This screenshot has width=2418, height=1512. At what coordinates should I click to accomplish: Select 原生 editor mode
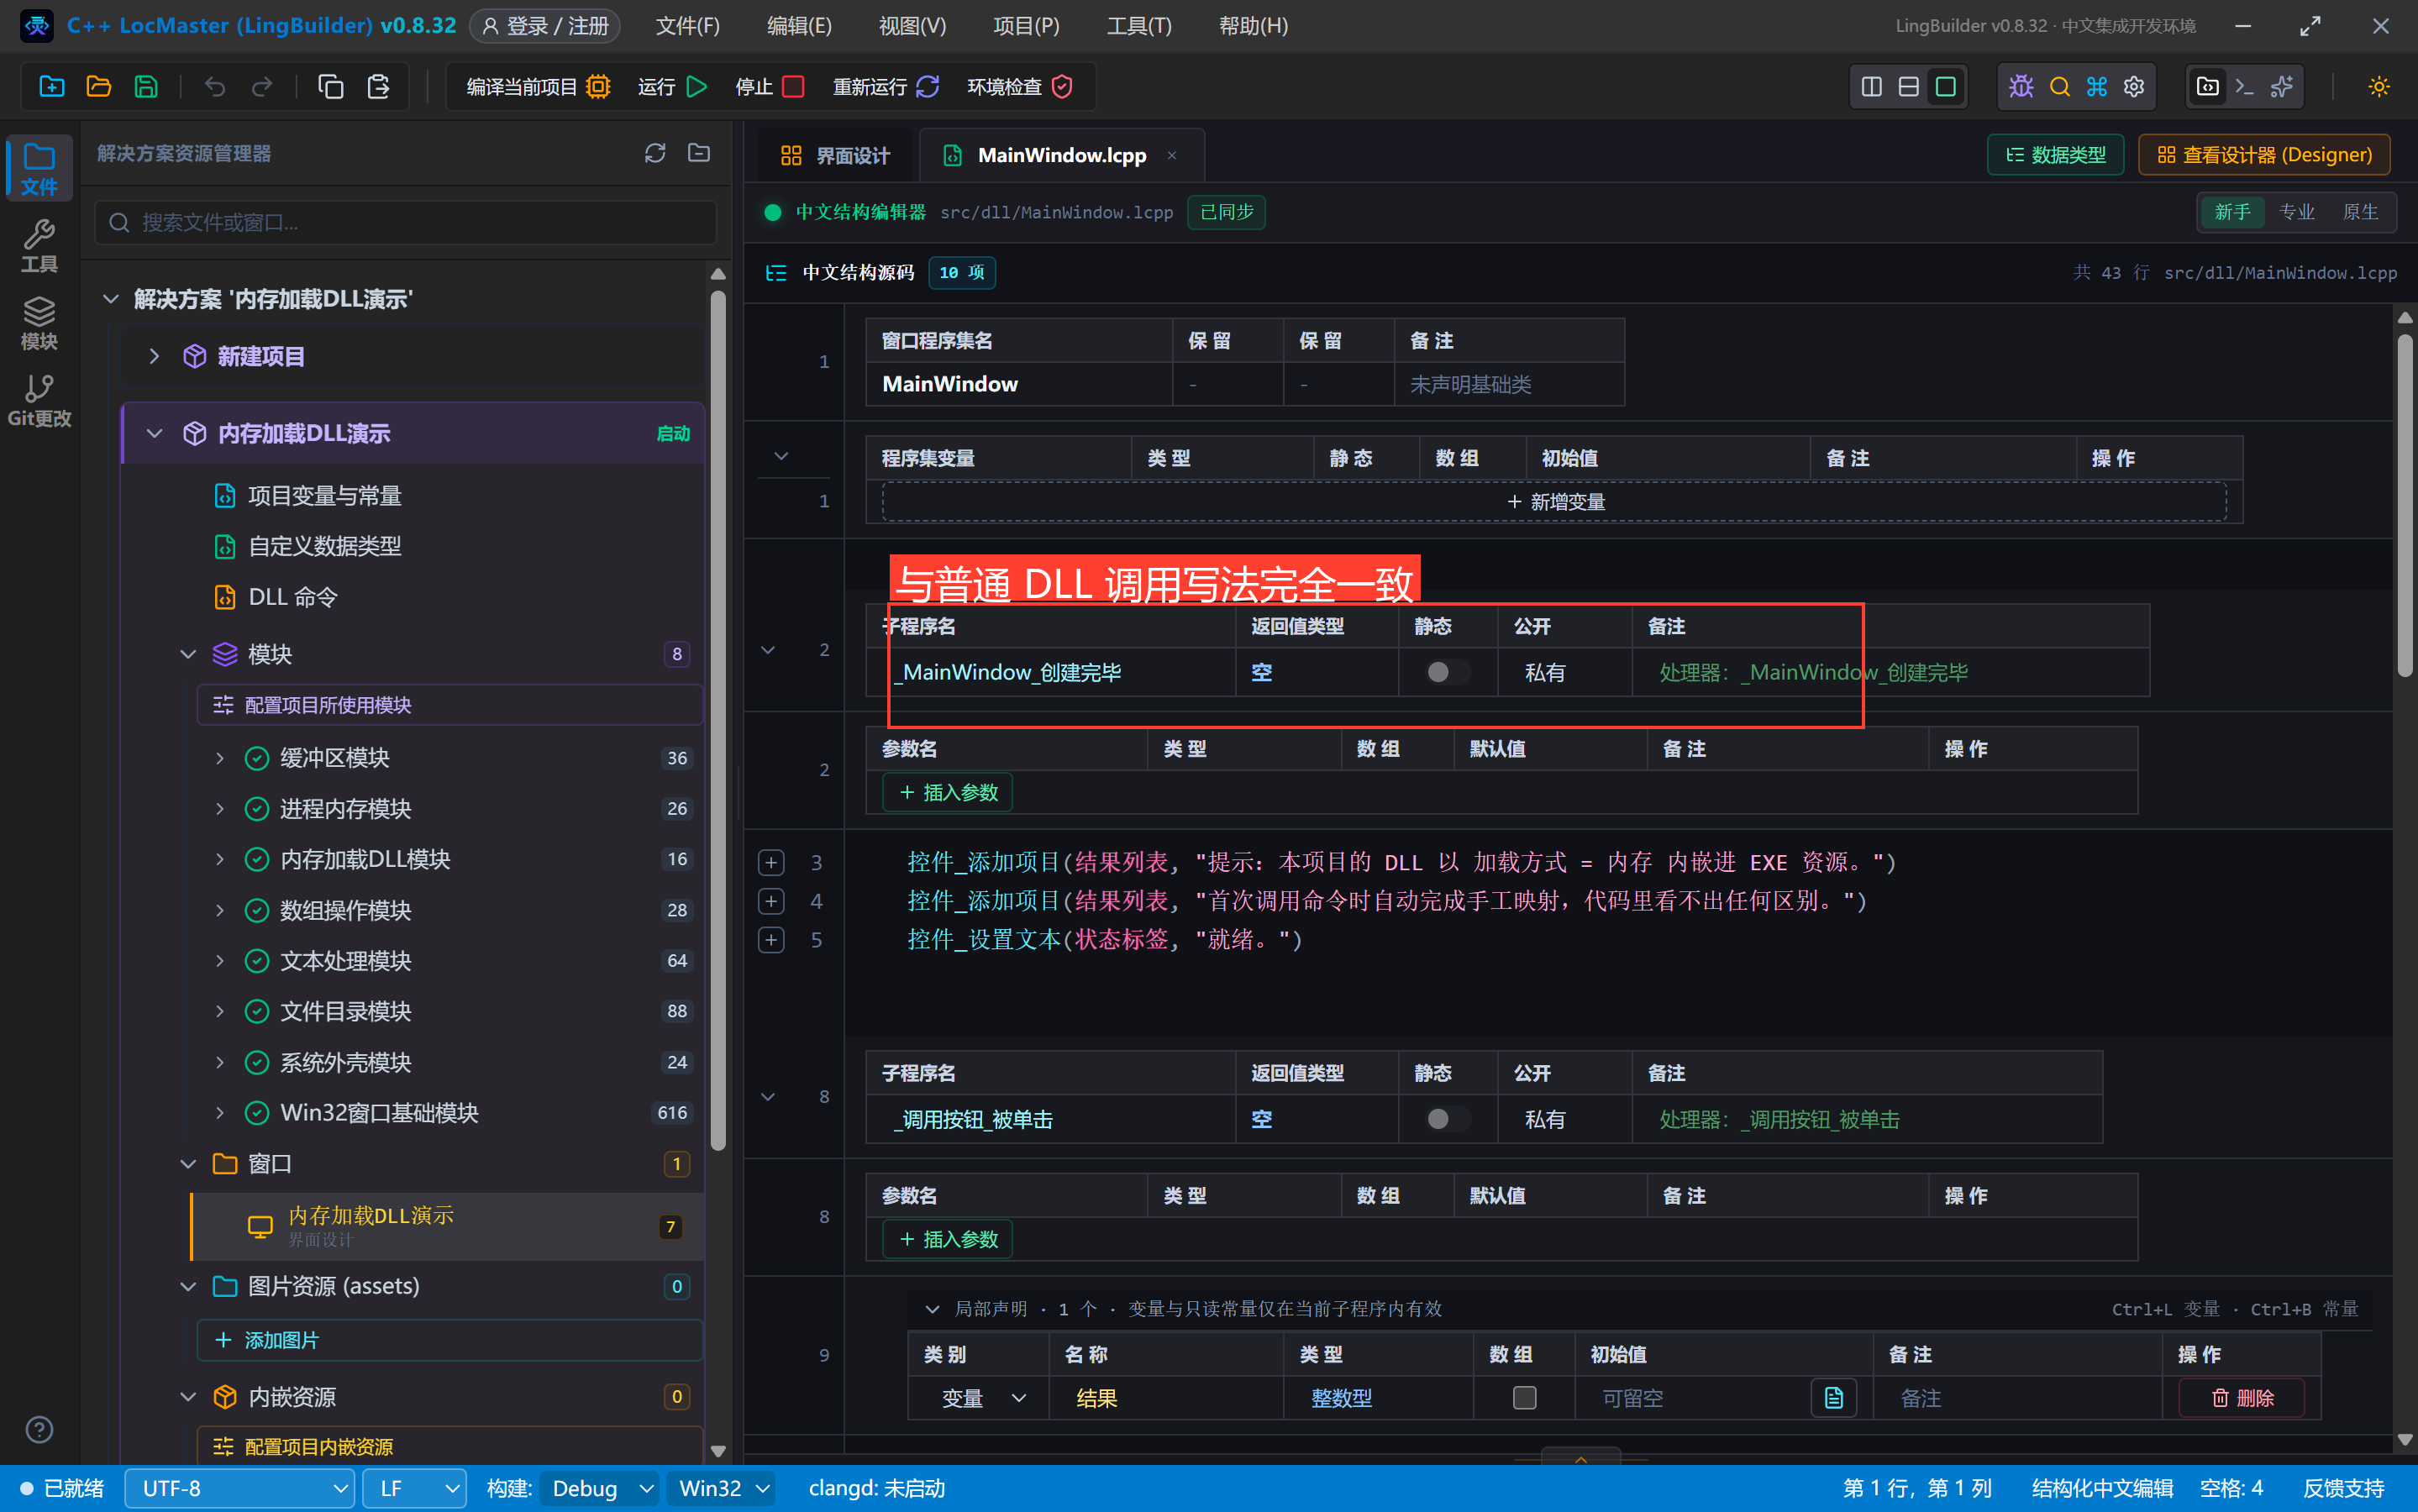[2360, 212]
